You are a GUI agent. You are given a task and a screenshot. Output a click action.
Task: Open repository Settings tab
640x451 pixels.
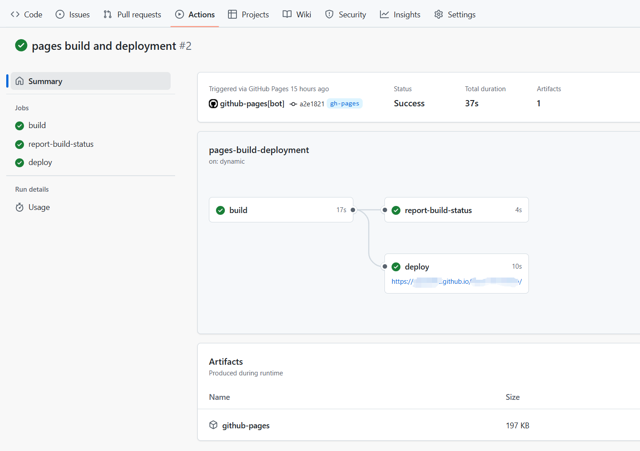[x=455, y=14]
